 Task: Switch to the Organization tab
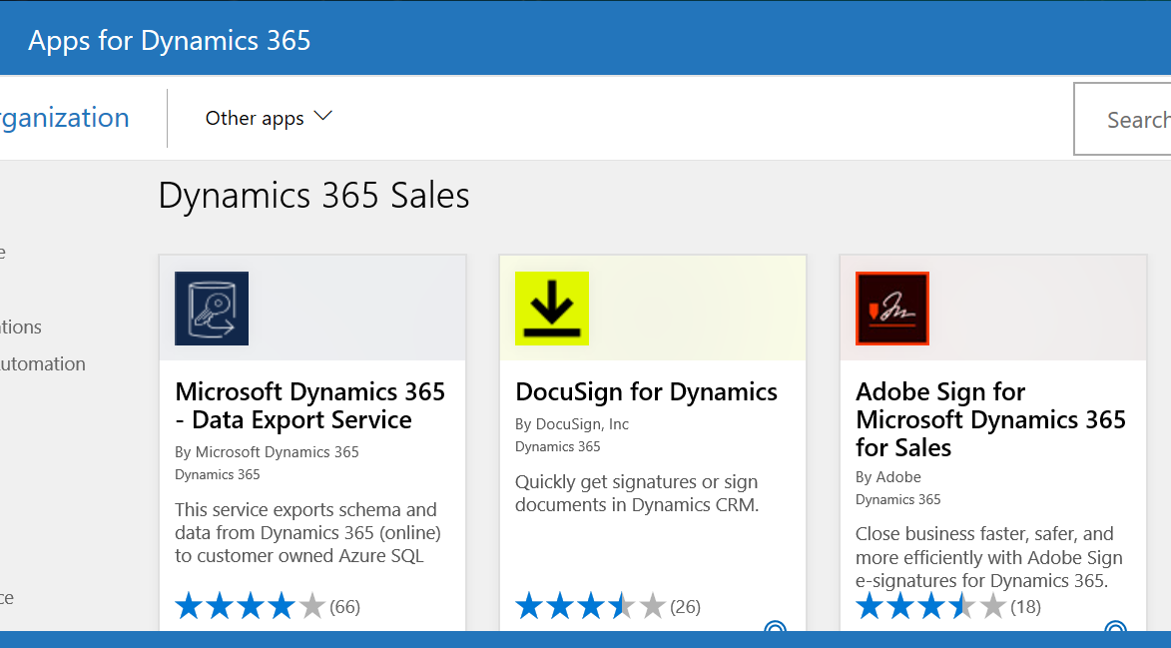pyautogui.click(x=64, y=118)
